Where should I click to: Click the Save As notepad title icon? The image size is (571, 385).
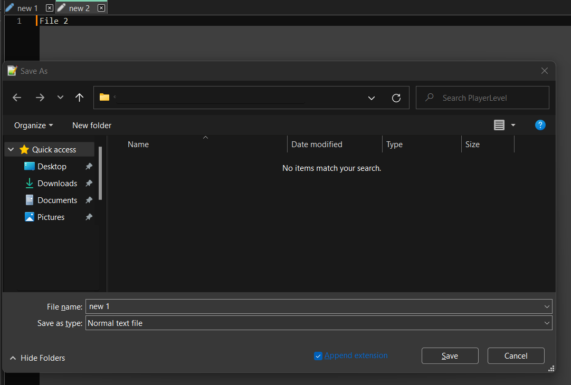[12, 71]
